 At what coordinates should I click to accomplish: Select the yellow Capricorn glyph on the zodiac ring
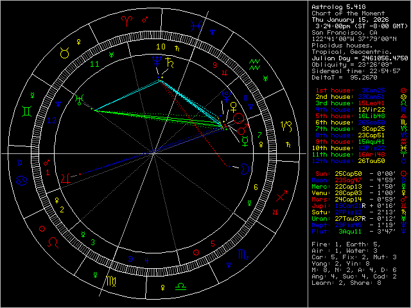[286, 126]
